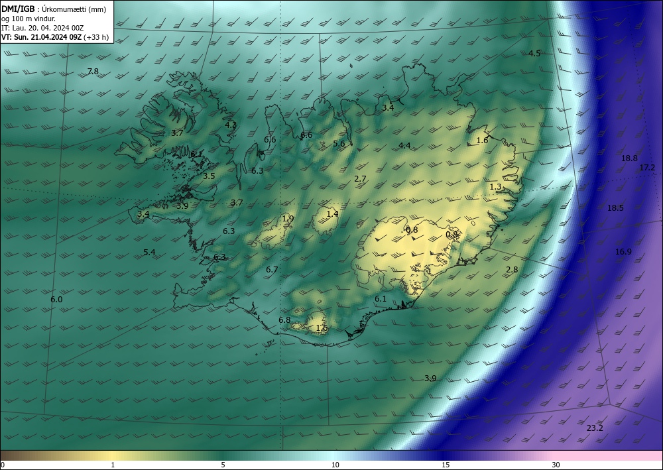Click the 18.5 value on the map
The image size is (663, 470).
pos(615,207)
